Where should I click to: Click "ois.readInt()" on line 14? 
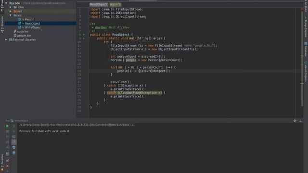[152, 57]
